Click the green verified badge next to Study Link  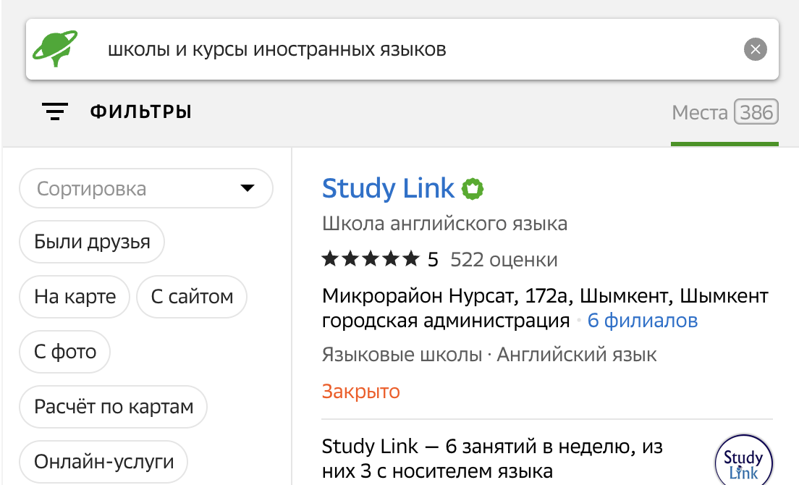point(474,187)
